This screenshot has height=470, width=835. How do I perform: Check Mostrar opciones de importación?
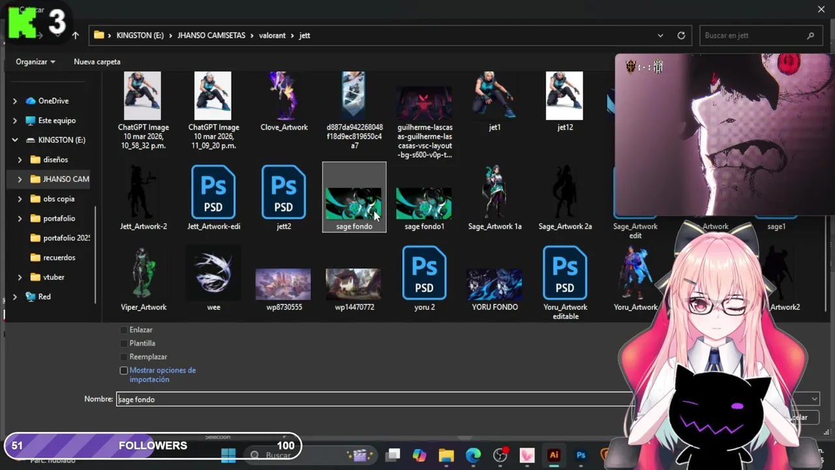coord(124,370)
